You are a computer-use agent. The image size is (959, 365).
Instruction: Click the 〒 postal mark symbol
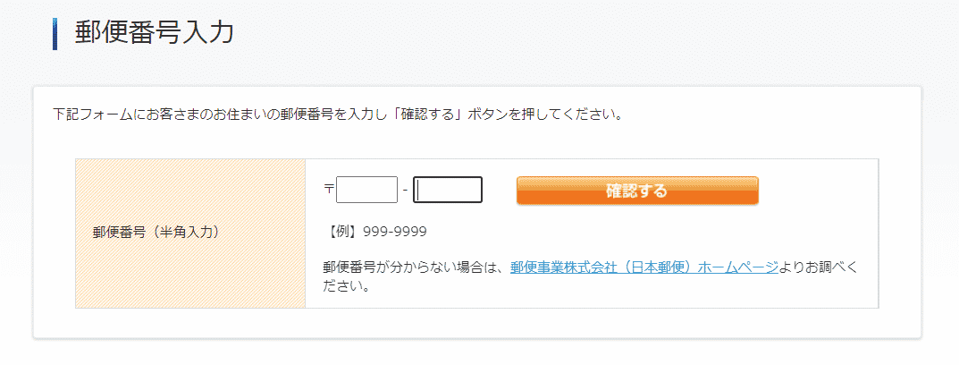tap(329, 190)
